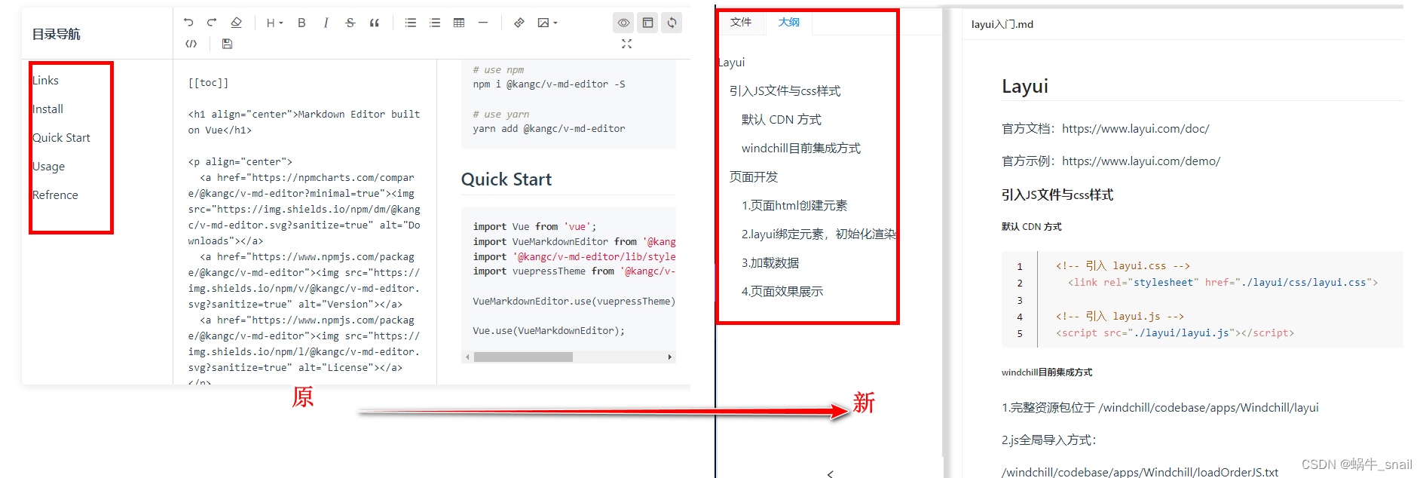The height and width of the screenshot is (478, 1423).
Task: Enter fullscreen mode in the editor
Action: (x=626, y=44)
